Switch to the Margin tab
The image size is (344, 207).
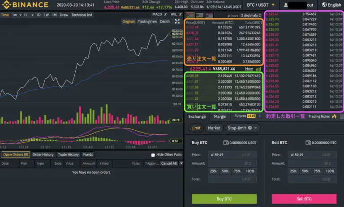(220, 116)
